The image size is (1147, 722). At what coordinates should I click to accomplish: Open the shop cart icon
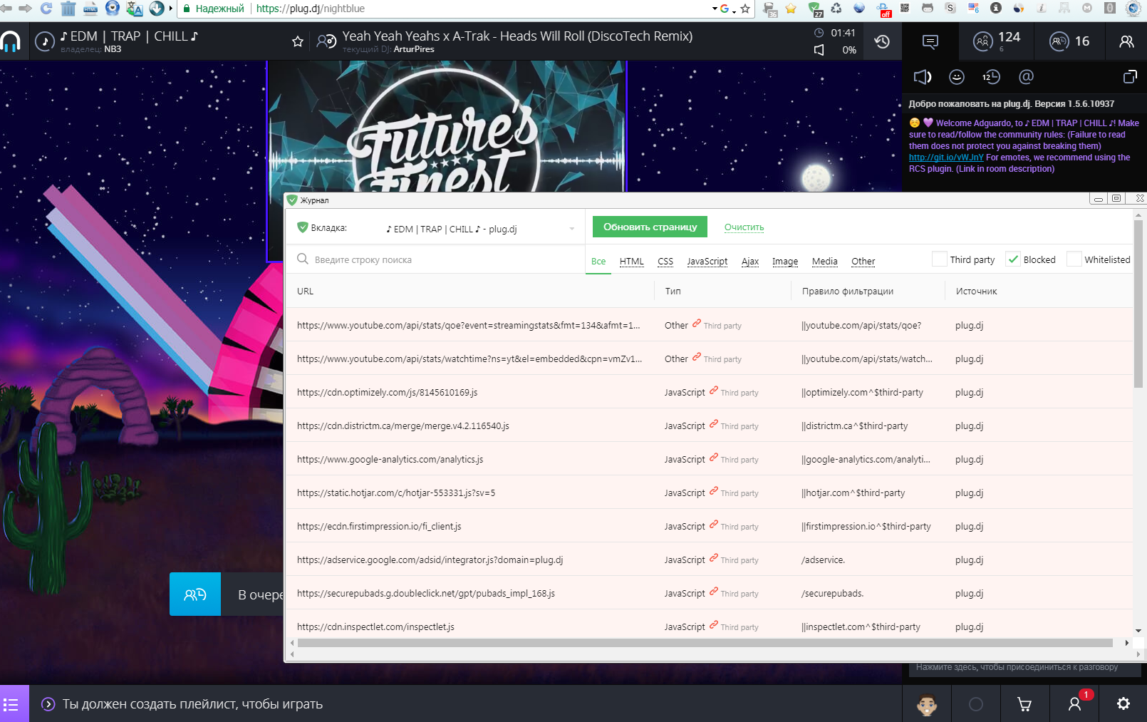tap(1024, 703)
